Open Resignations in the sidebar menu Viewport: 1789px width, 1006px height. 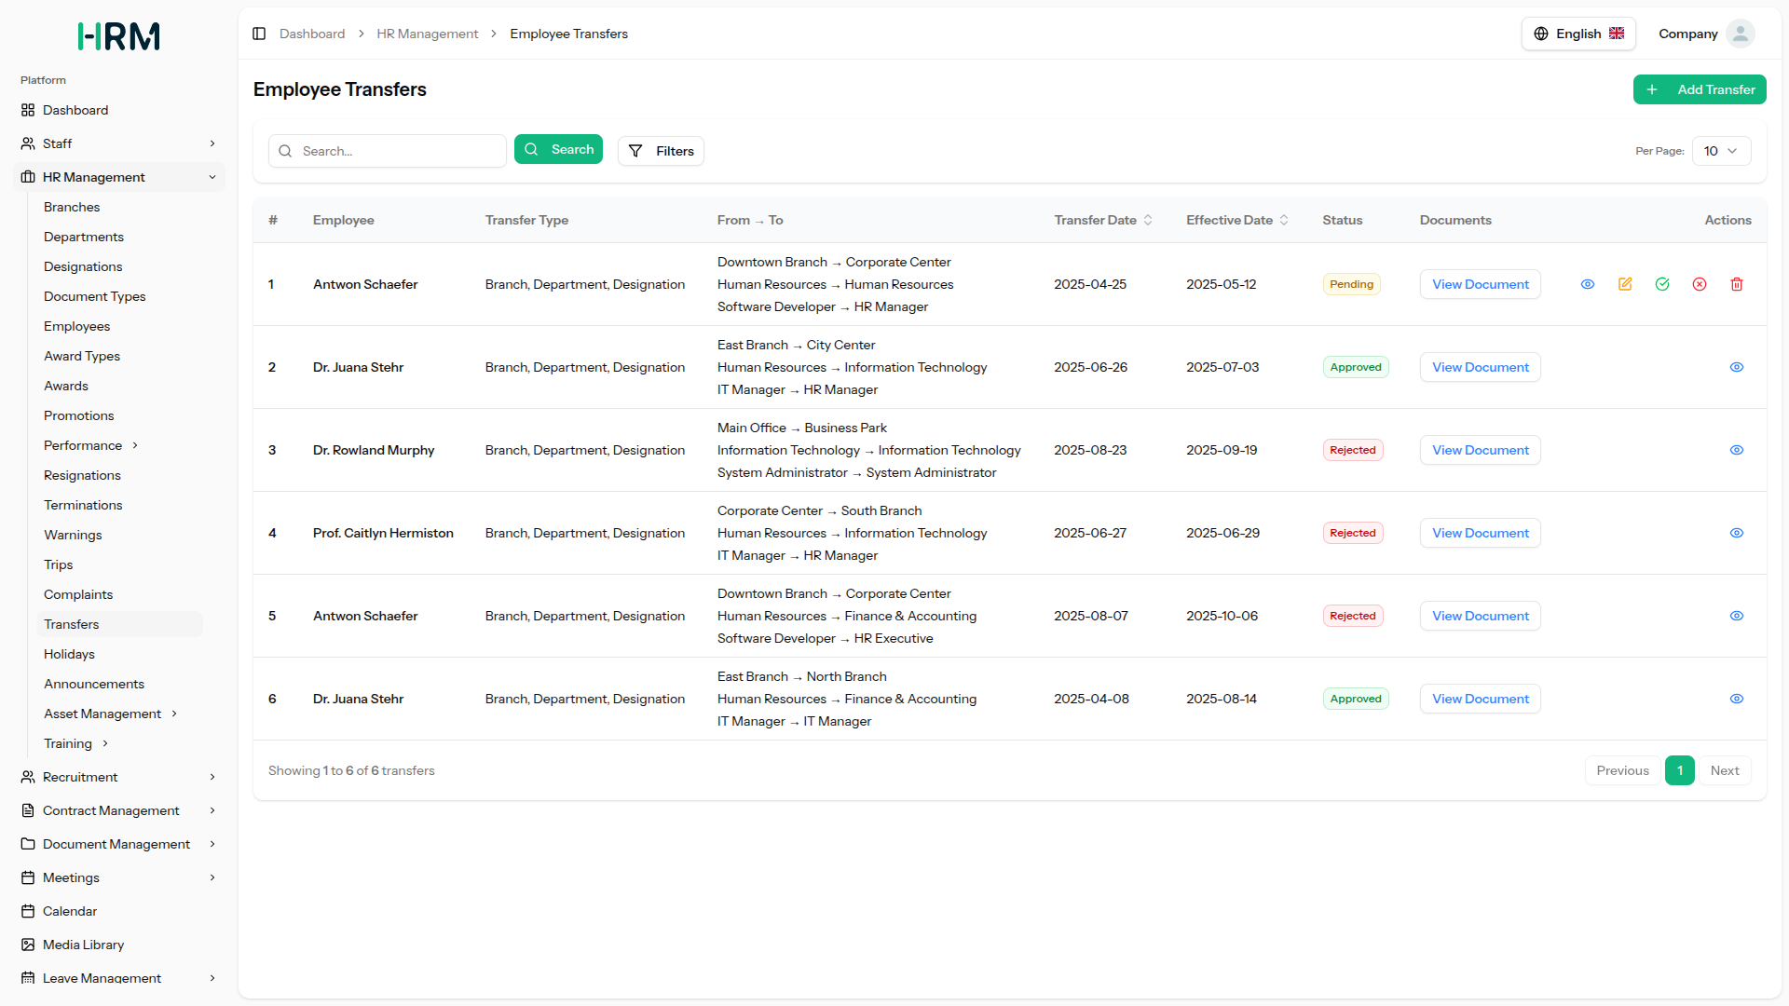tap(82, 475)
